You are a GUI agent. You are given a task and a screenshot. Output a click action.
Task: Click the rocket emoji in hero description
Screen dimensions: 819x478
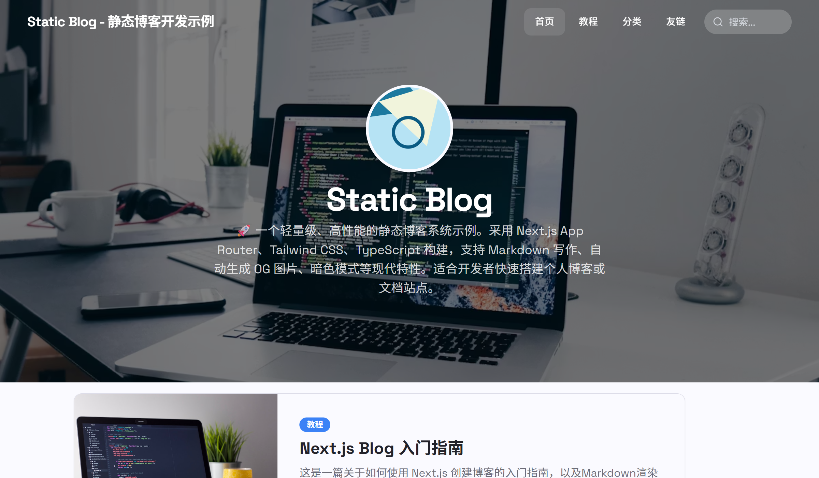[x=244, y=231]
